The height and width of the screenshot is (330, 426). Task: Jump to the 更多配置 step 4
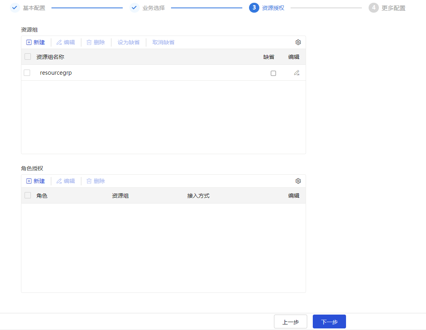coord(387,8)
